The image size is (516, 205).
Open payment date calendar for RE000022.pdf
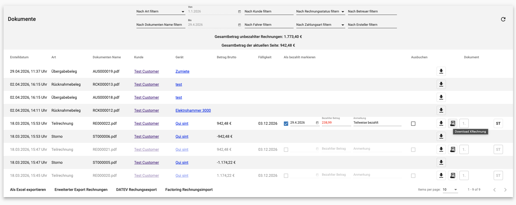[x=317, y=123]
